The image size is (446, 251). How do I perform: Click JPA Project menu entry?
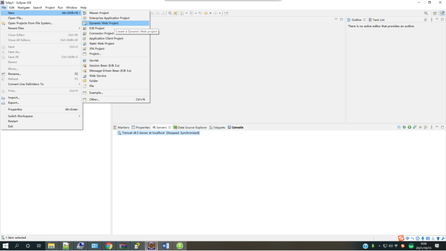(115, 49)
